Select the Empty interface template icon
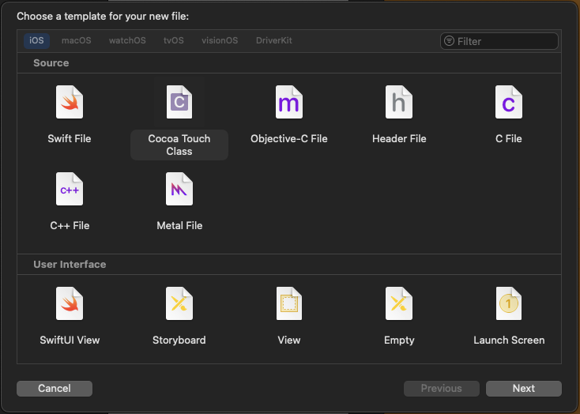 pyautogui.click(x=399, y=303)
